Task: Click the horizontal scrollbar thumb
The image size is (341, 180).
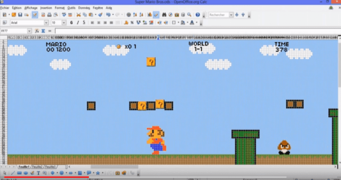Action: pos(115,167)
